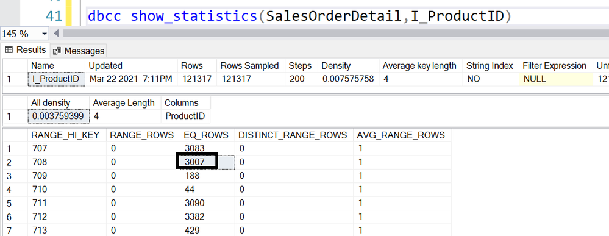Click the ProductID Columns cell
Image resolution: width=609 pixels, height=236 pixels.
tap(186, 116)
